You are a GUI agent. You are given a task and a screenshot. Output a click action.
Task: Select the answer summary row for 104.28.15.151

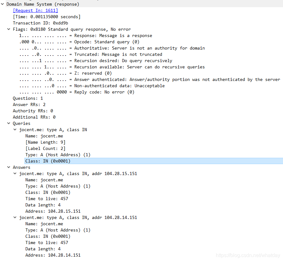78,174
